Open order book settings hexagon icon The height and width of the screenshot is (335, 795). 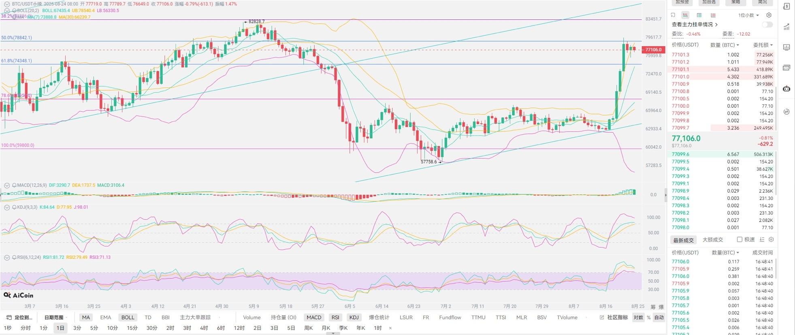769,15
